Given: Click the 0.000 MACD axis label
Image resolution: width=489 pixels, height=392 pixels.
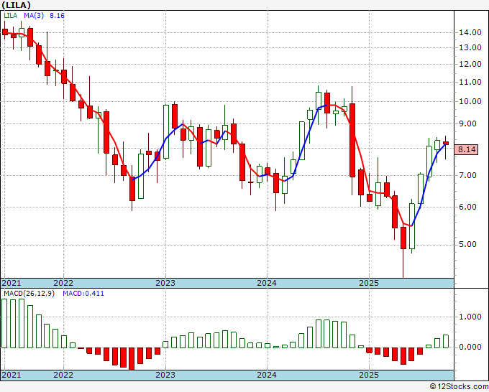Looking at the screenshot, I should pyautogui.click(x=470, y=347).
